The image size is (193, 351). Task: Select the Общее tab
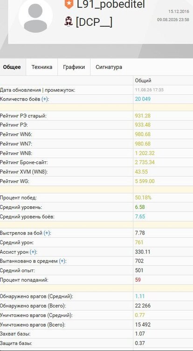(12, 67)
